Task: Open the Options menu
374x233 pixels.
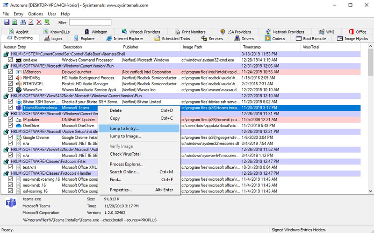Action: tap(36, 14)
